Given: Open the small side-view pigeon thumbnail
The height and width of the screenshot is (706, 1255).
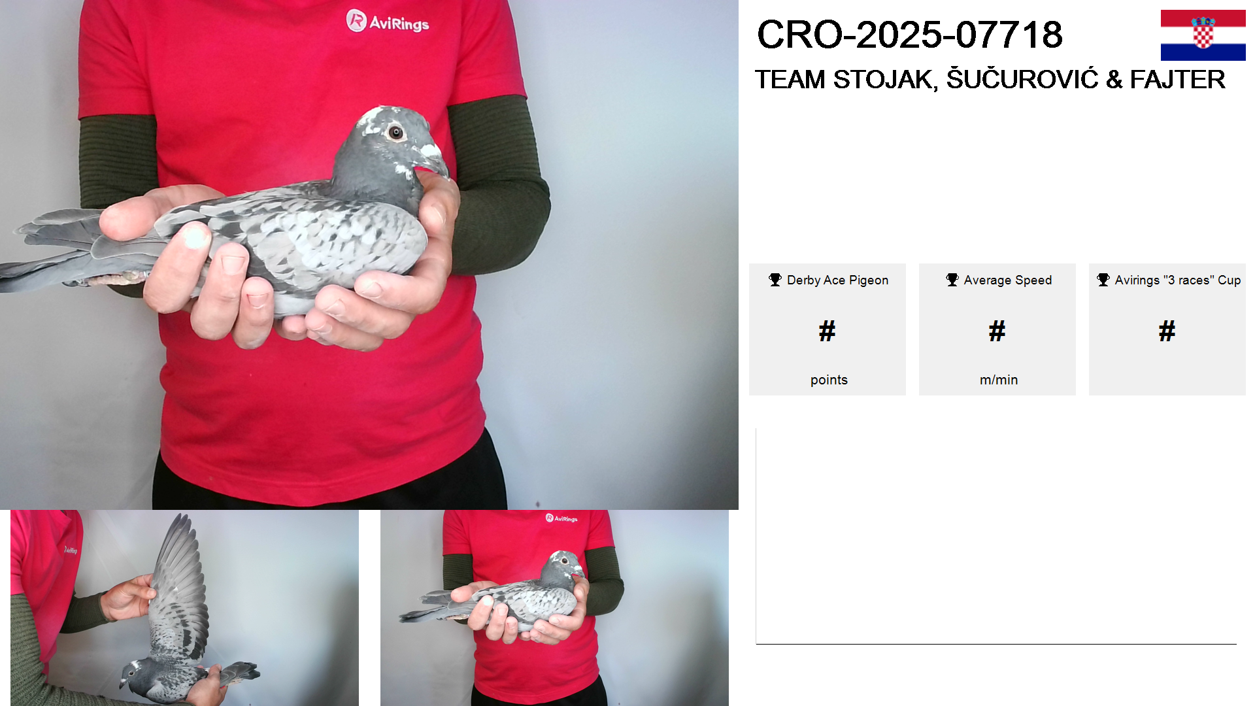Looking at the screenshot, I should pyautogui.click(x=554, y=608).
